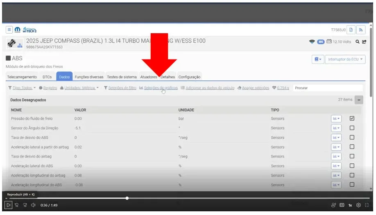Image resolution: width=376 pixels, height=215 pixels.
Task: Click the vehicle topology icon beside the Jeep title
Action: click(x=20, y=46)
